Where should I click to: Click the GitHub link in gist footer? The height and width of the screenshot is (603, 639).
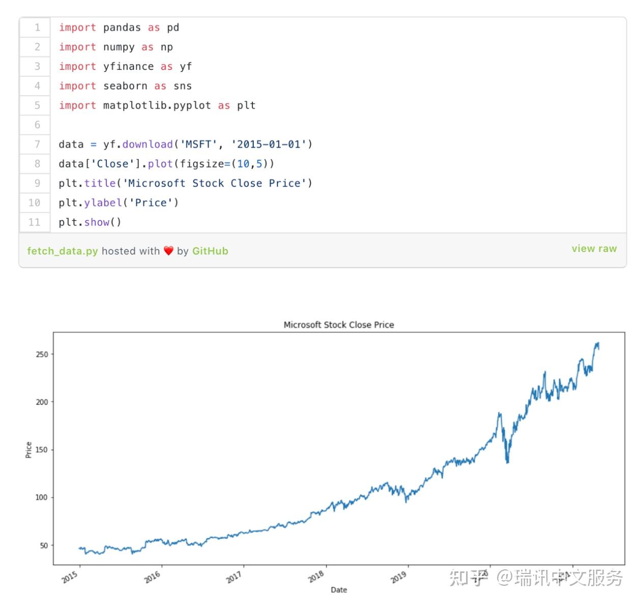coord(210,251)
